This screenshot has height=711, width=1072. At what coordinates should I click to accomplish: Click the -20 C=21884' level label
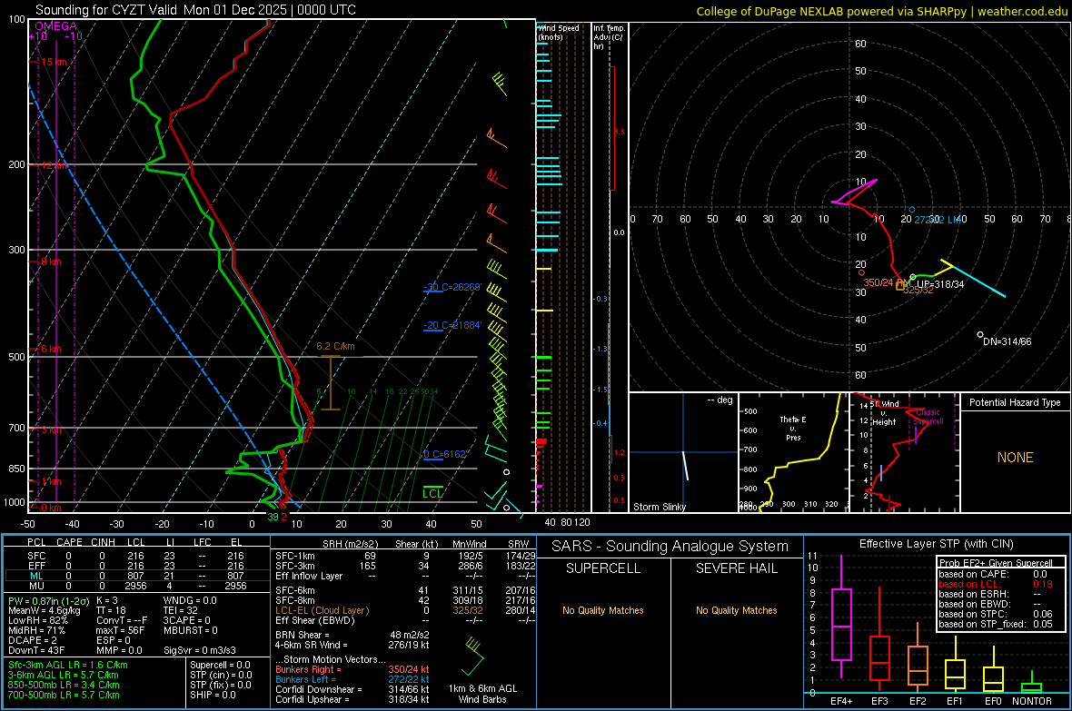[452, 325]
